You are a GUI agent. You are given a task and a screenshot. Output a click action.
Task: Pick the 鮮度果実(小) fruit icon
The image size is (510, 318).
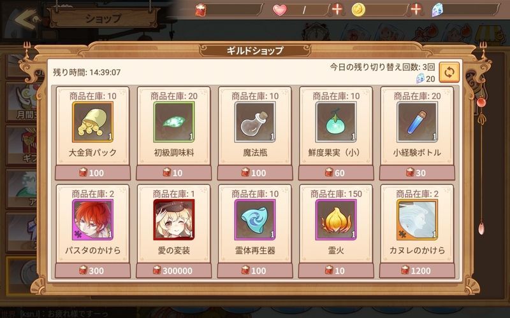tap(336, 122)
